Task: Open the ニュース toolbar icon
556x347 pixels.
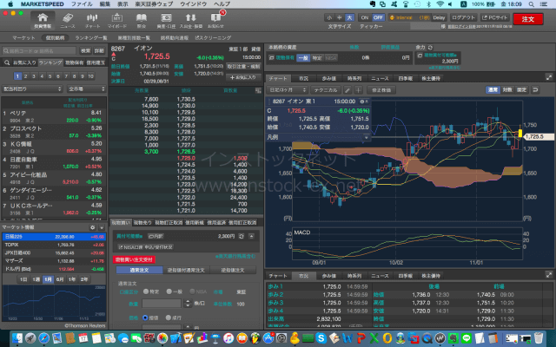Action: pyautogui.click(x=68, y=21)
